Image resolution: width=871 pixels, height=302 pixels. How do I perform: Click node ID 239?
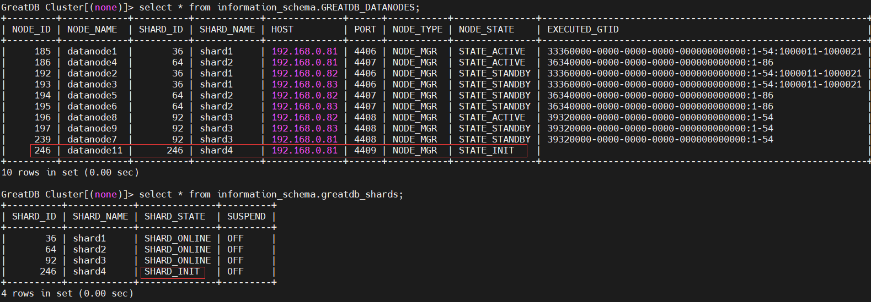tap(42, 140)
